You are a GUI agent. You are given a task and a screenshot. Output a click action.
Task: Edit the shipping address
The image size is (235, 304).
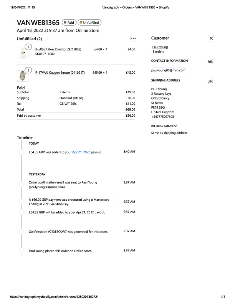(210, 81)
